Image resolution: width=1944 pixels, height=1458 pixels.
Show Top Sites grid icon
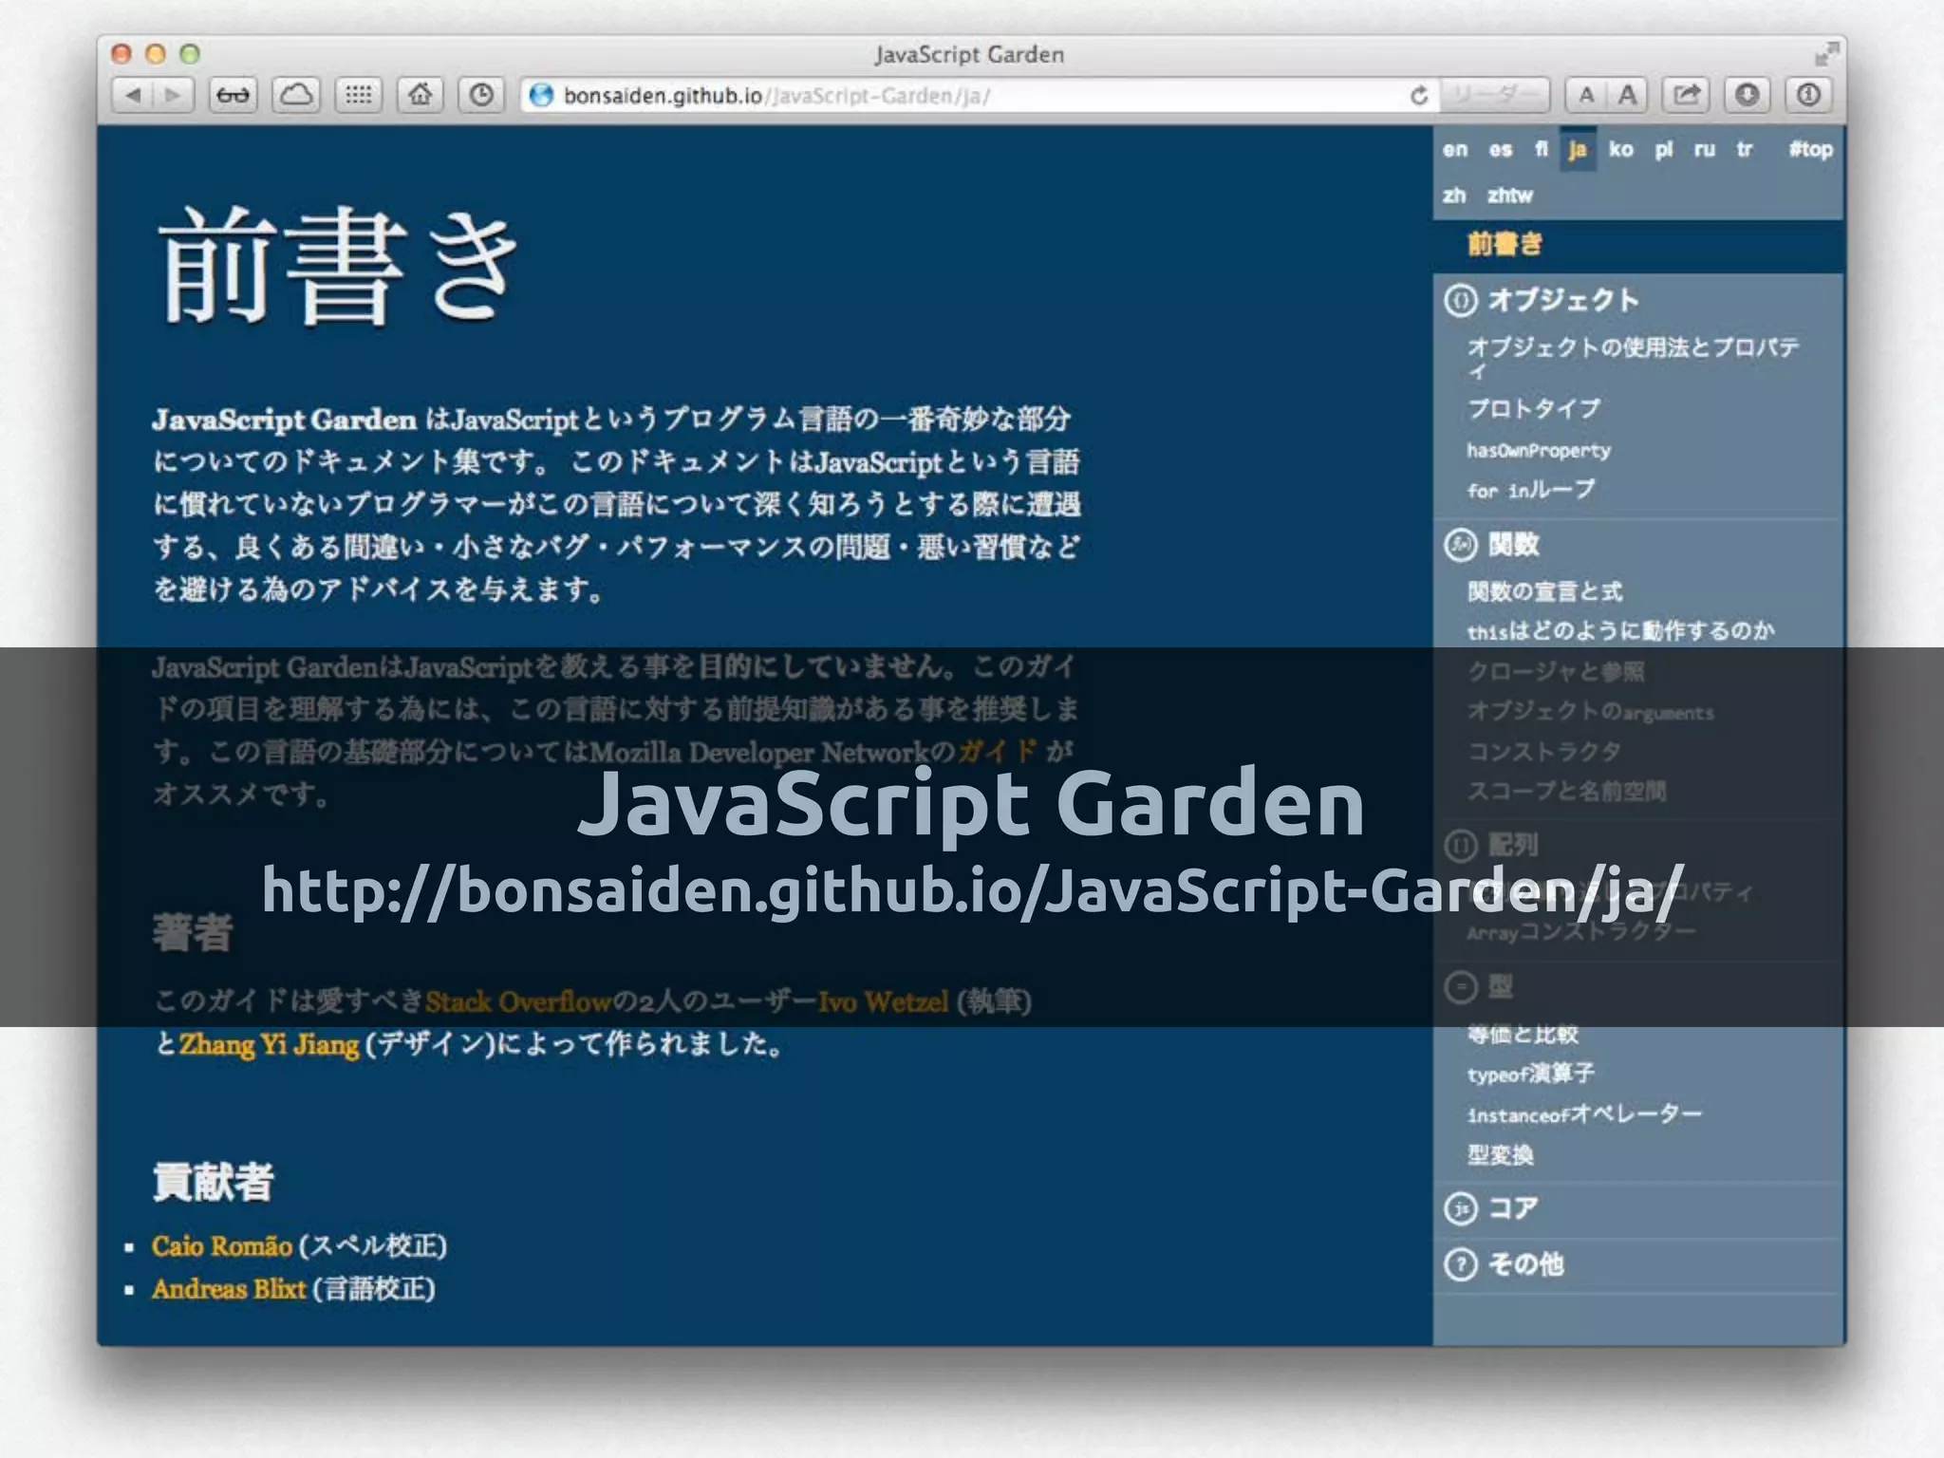click(358, 95)
